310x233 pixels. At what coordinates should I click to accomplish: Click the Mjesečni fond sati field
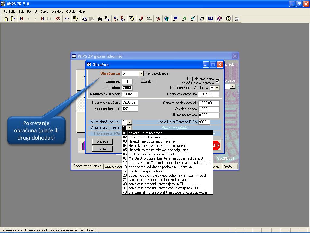coord(130,109)
